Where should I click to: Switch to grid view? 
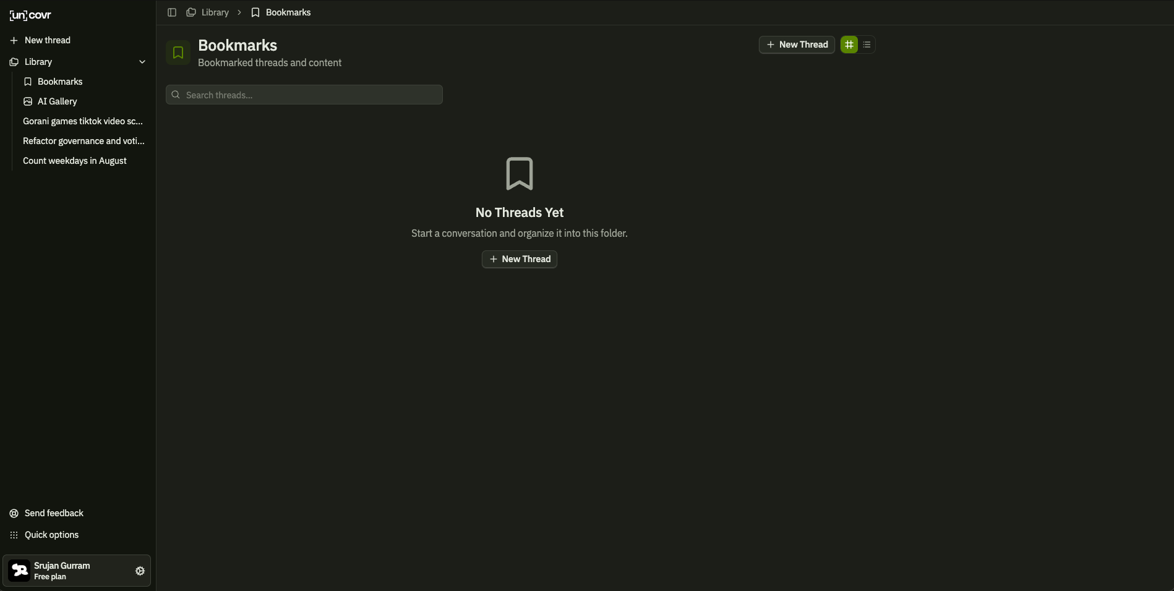[x=849, y=45]
